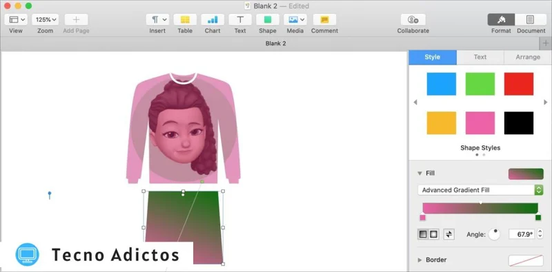Toggle the Format sidebar button
This screenshot has width=552, height=272.
coord(502,20)
